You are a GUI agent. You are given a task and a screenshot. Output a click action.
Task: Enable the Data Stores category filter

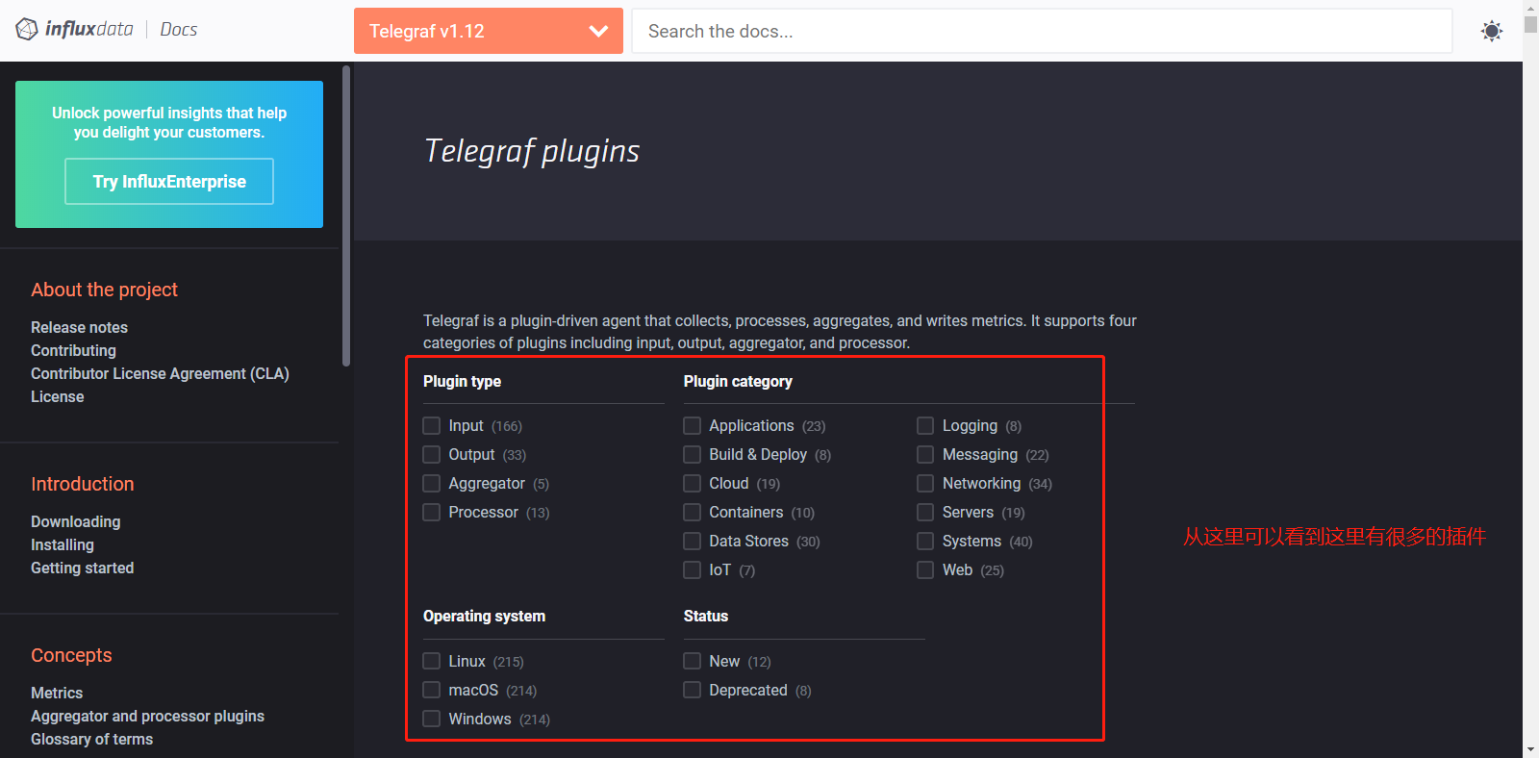[693, 541]
